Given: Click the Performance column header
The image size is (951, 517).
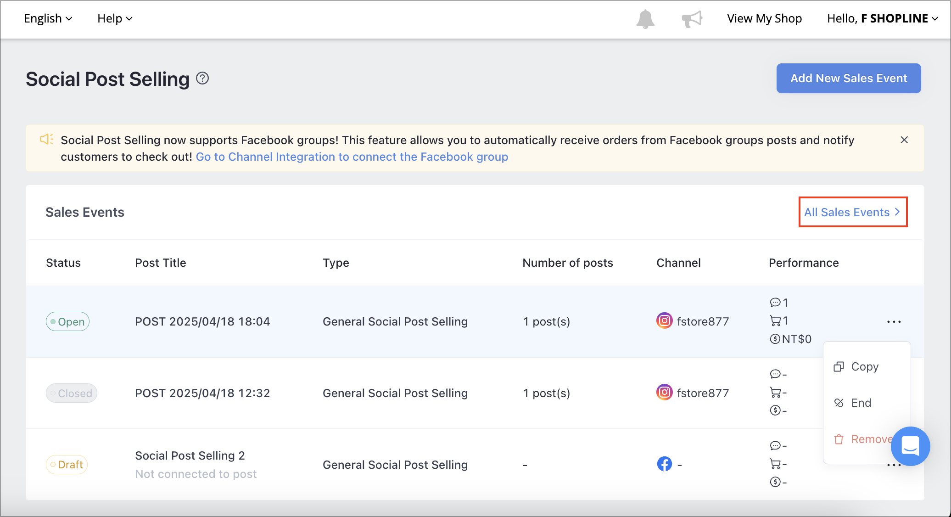Looking at the screenshot, I should (x=804, y=263).
